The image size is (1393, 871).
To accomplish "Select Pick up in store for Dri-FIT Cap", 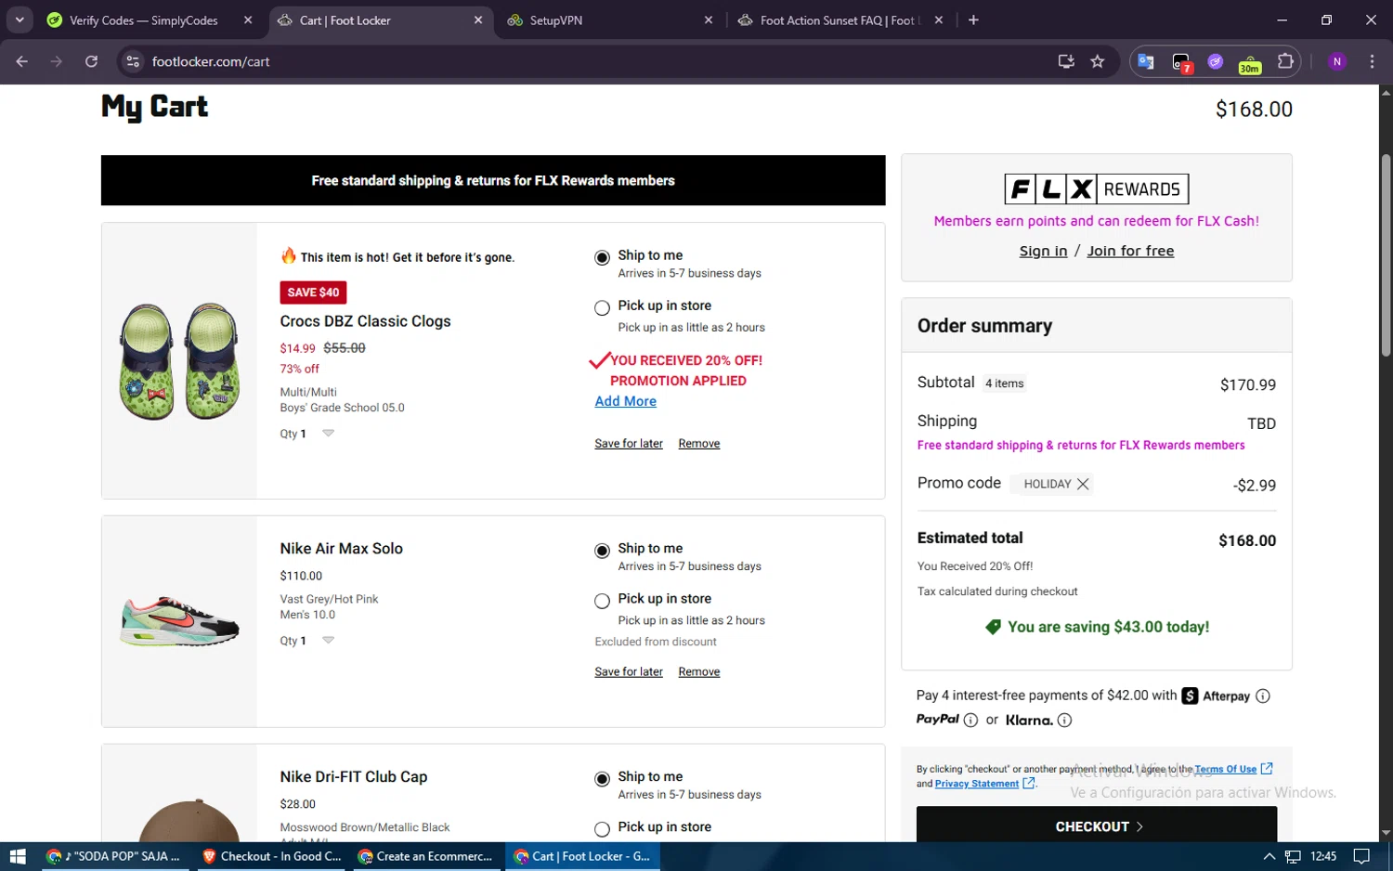I will pos(603,829).
